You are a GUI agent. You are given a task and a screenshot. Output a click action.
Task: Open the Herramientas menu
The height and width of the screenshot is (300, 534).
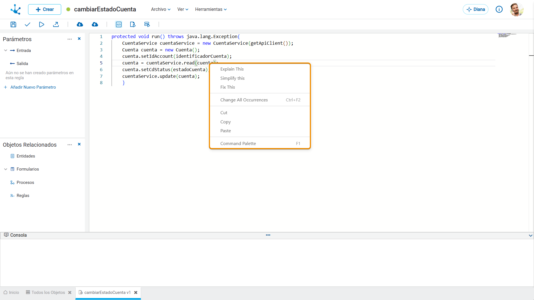(x=211, y=9)
